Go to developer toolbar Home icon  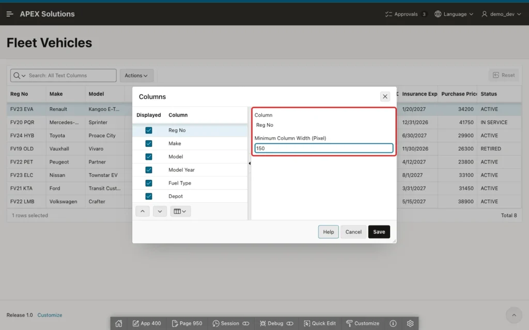pos(119,323)
